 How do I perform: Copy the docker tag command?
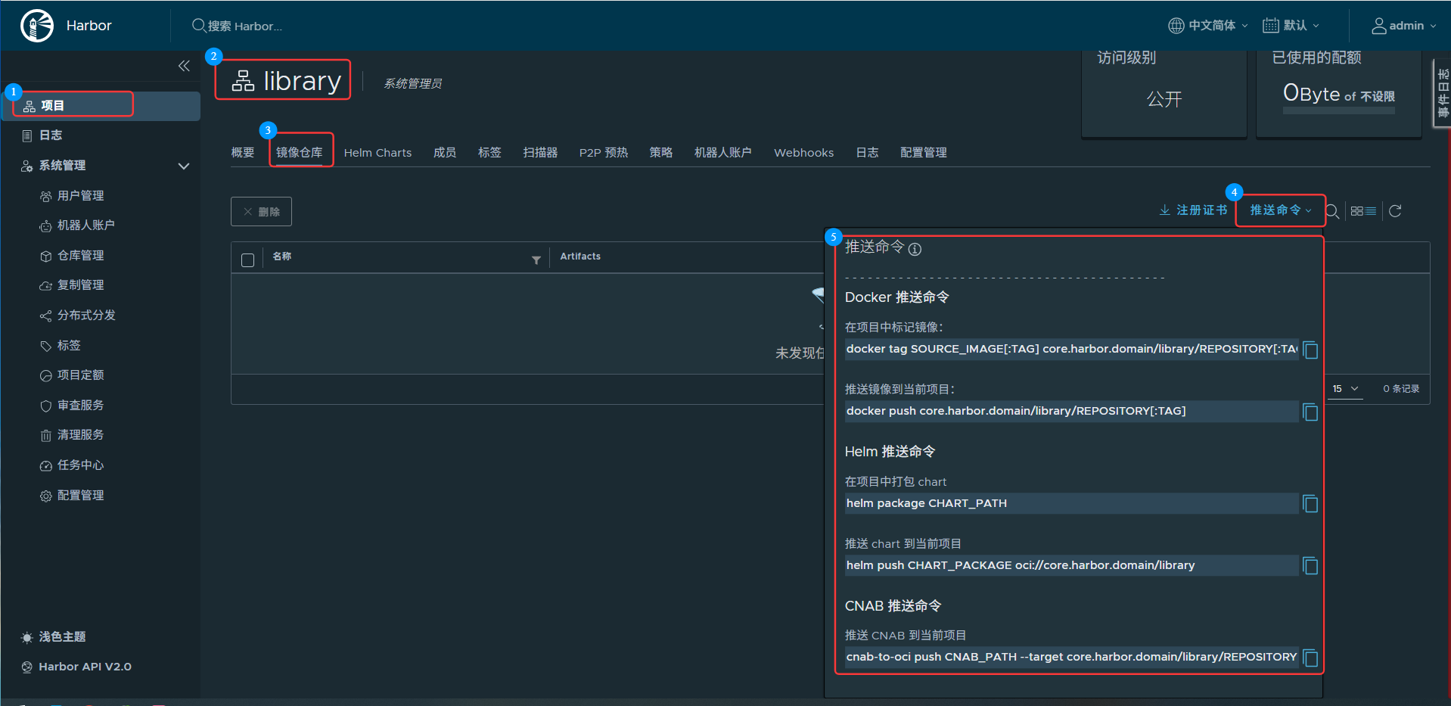(1310, 350)
